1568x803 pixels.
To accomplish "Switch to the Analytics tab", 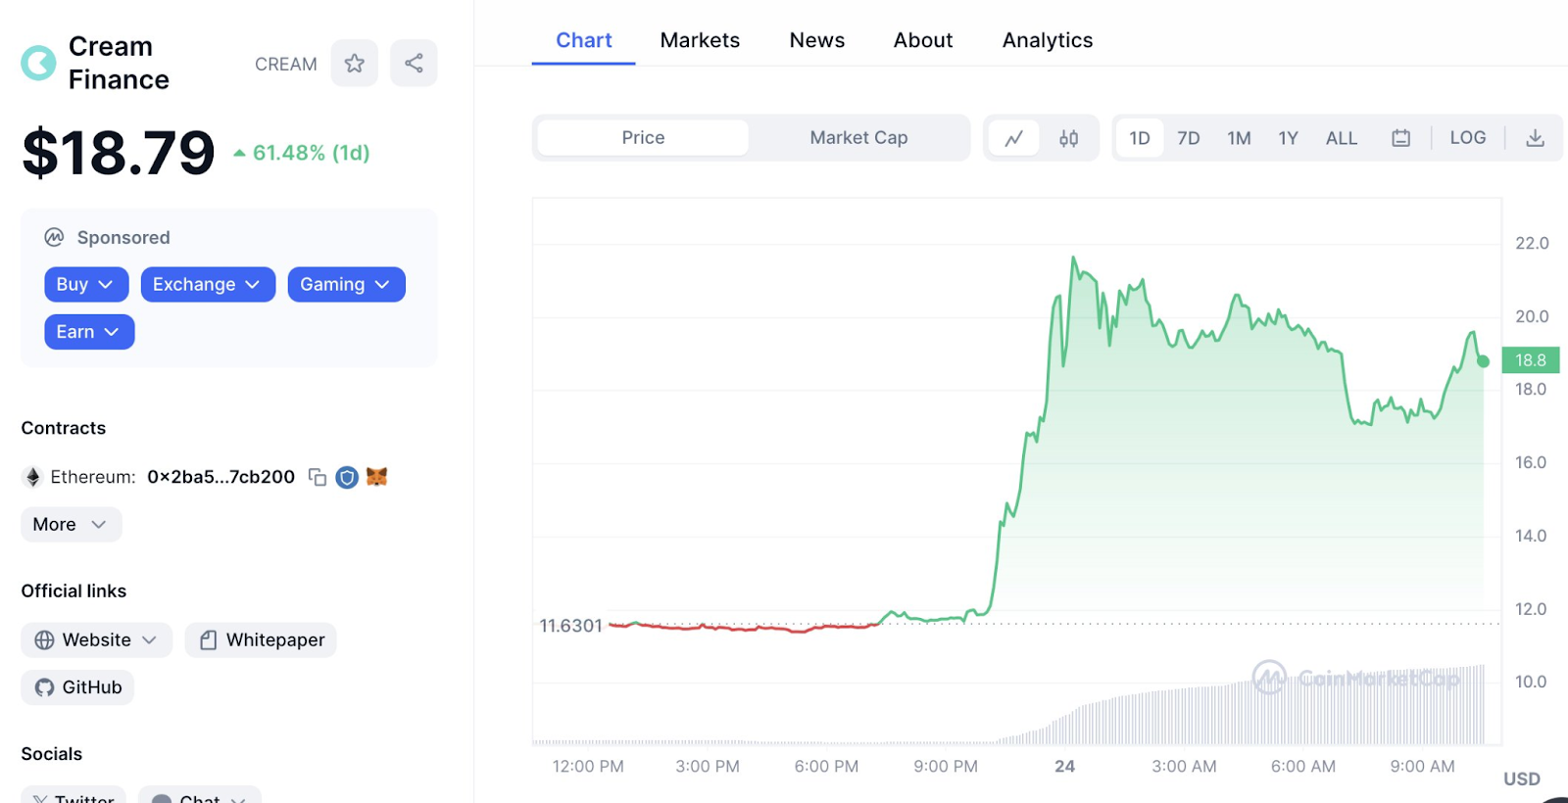I will point(1047,40).
